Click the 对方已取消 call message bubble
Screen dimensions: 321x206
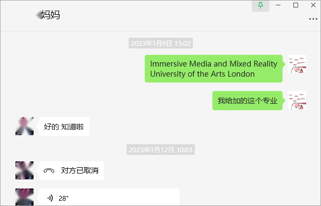pyautogui.click(x=71, y=170)
